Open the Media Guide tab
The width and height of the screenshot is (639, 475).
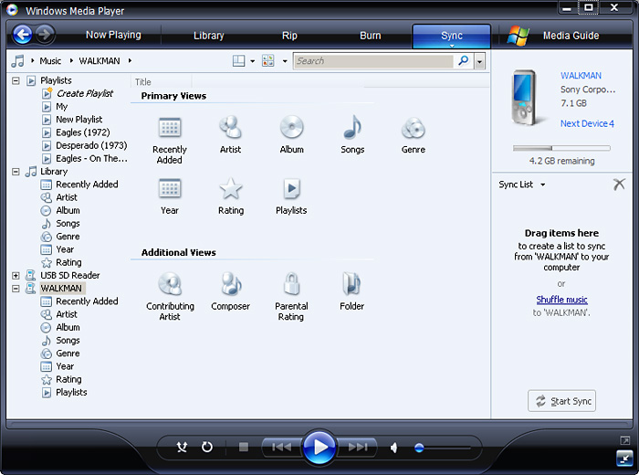point(571,36)
